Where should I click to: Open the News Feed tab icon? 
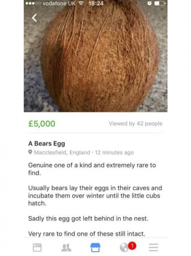click(x=37, y=247)
